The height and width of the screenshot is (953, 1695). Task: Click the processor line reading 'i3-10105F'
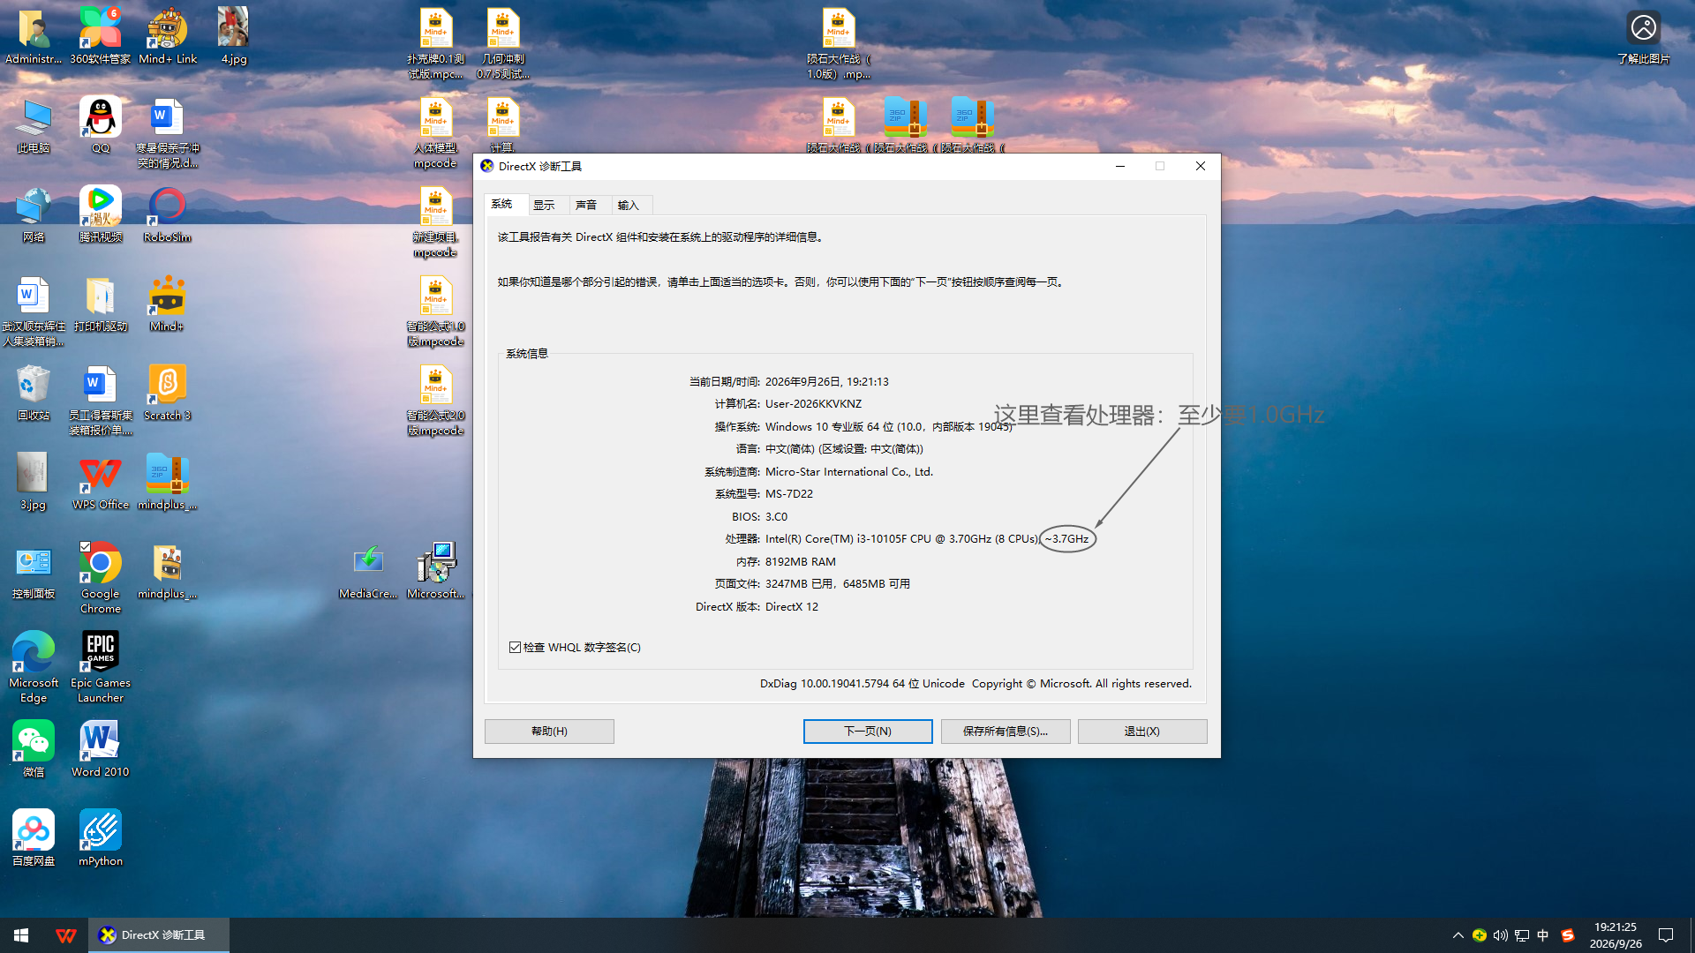[x=901, y=538]
